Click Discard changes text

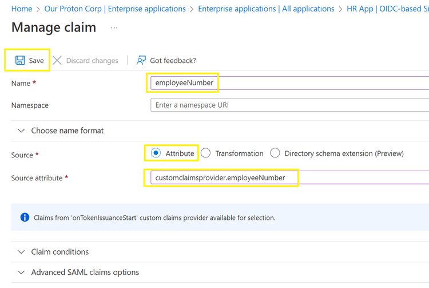click(x=92, y=60)
